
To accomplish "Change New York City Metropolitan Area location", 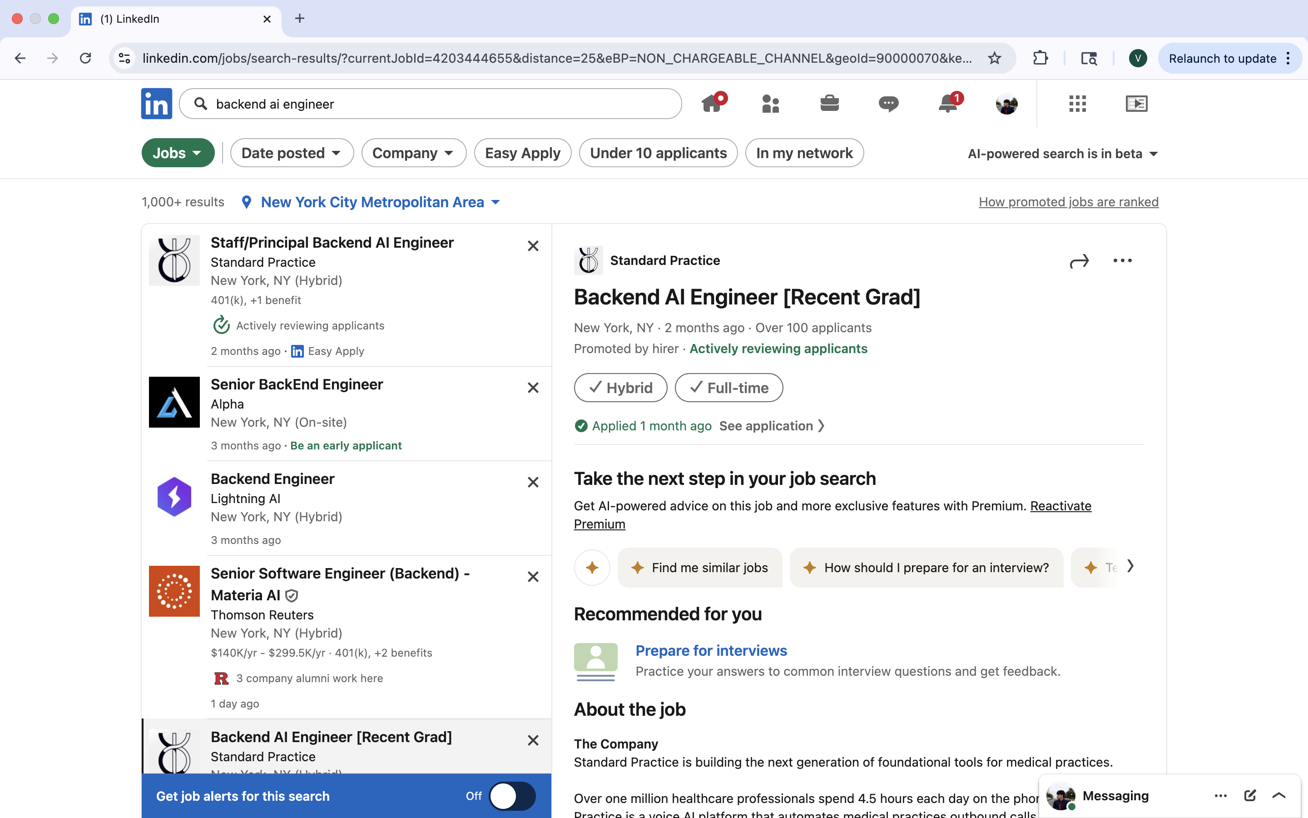I will [380, 202].
